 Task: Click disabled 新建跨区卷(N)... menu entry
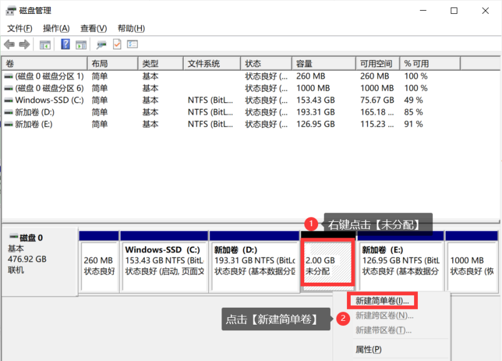[385, 316]
